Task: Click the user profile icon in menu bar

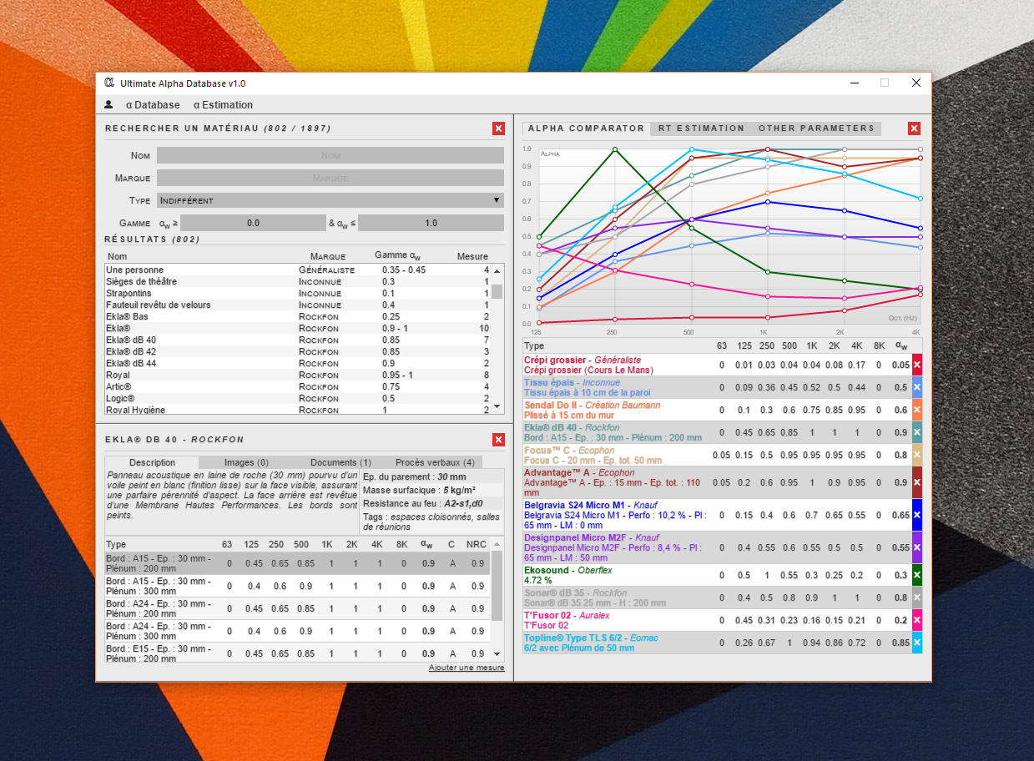Action: [x=108, y=105]
